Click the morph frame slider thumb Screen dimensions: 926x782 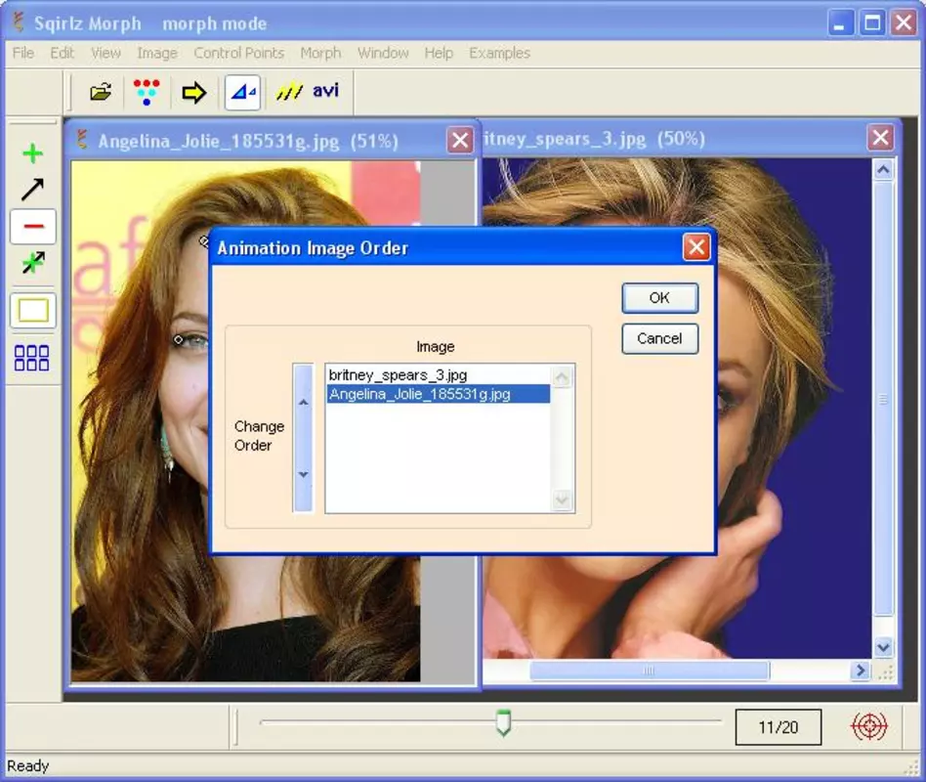pyautogui.click(x=503, y=723)
